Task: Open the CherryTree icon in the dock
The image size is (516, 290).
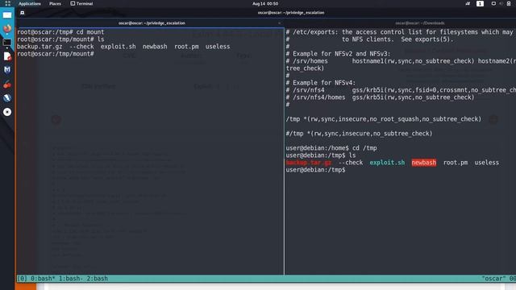Action: click(7, 84)
